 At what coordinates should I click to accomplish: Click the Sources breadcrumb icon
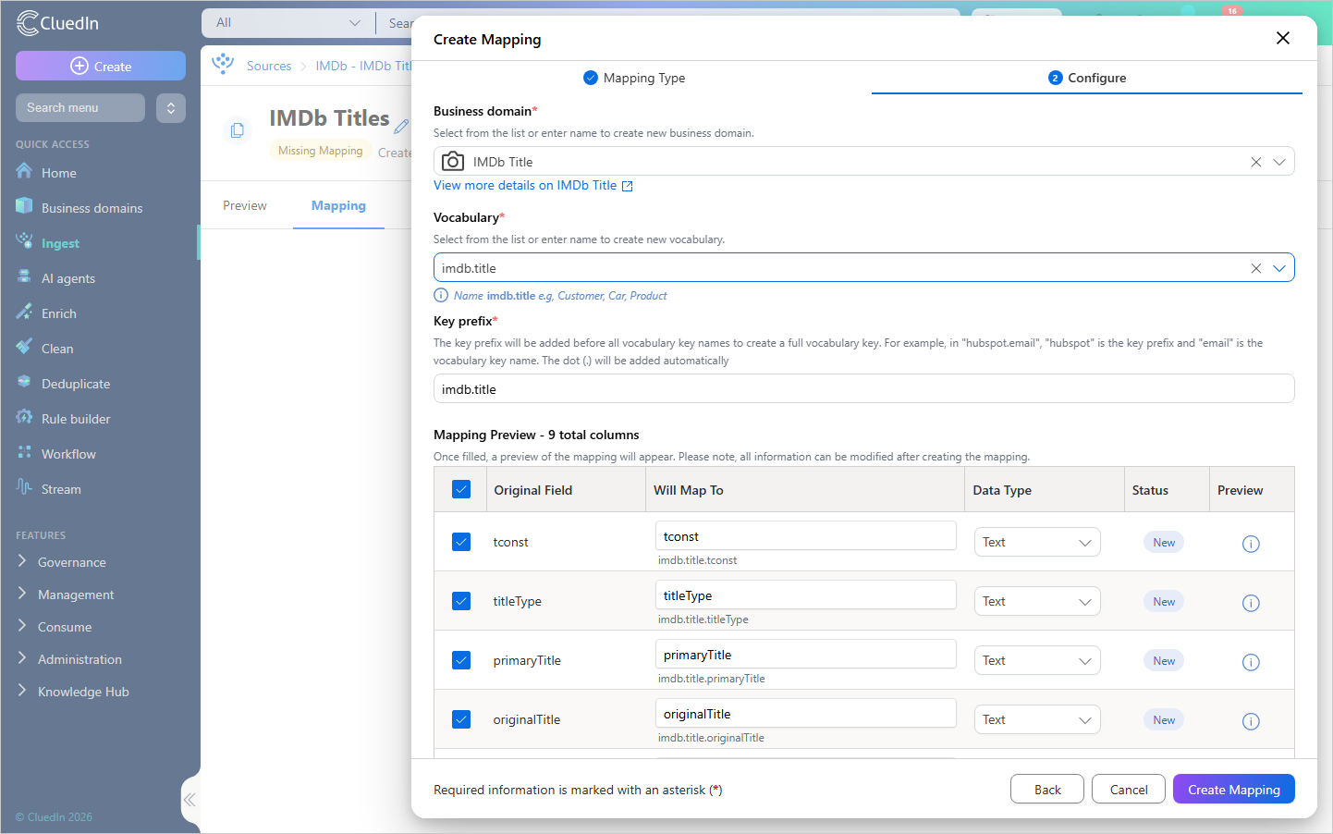point(223,65)
